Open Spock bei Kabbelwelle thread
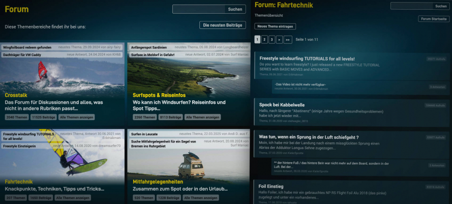The width and height of the screenshot is (452, 204). tap(281, 105)
